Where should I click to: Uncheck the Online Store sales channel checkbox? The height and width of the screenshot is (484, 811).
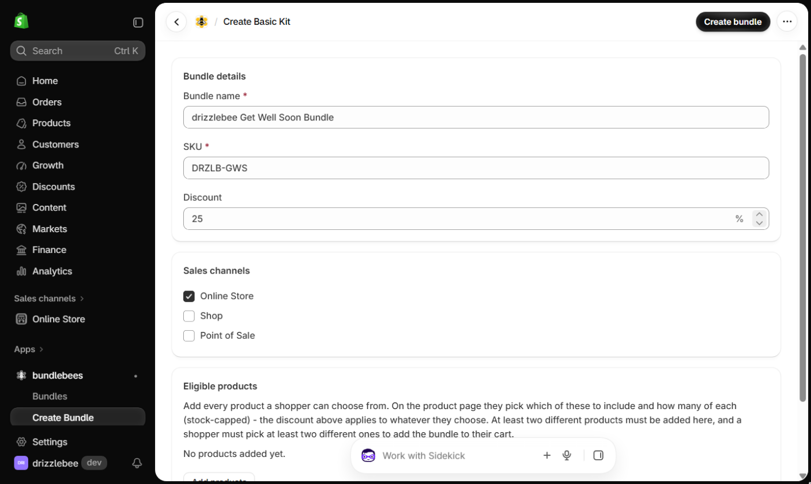click(189, 296)
